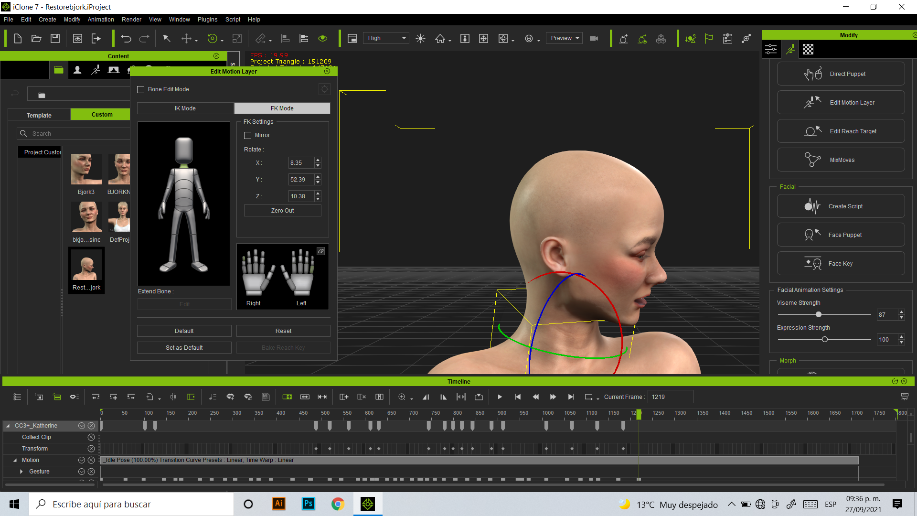Open the Preview mode dropdown
The height and width of the screenshot is (516, 917).
click(x=564, y=38)
